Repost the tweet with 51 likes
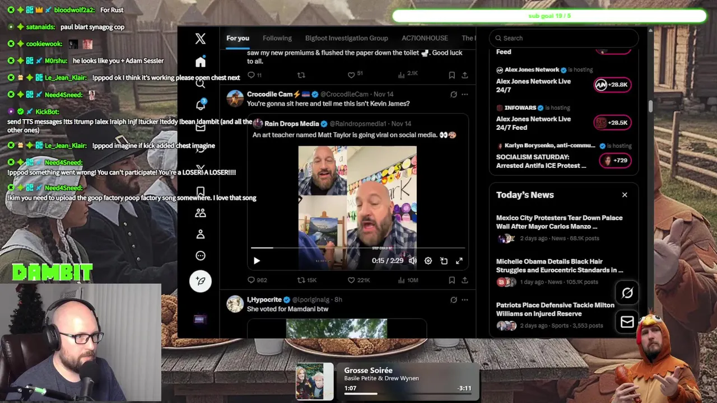The image size is (717, 403). coord(301,75)
